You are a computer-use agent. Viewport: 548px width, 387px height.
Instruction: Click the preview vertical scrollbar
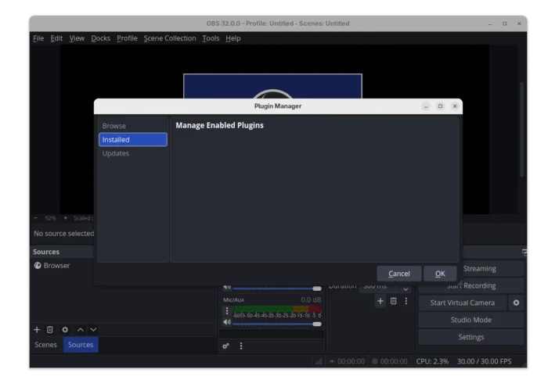click(x=521, y=129)
